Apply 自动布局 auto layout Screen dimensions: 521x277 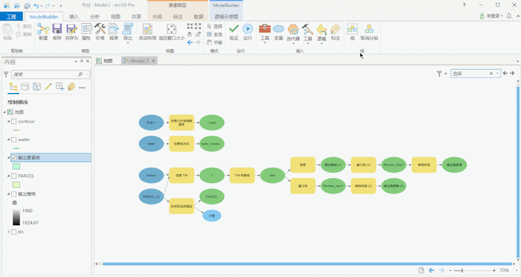click(x=148, y=32)
